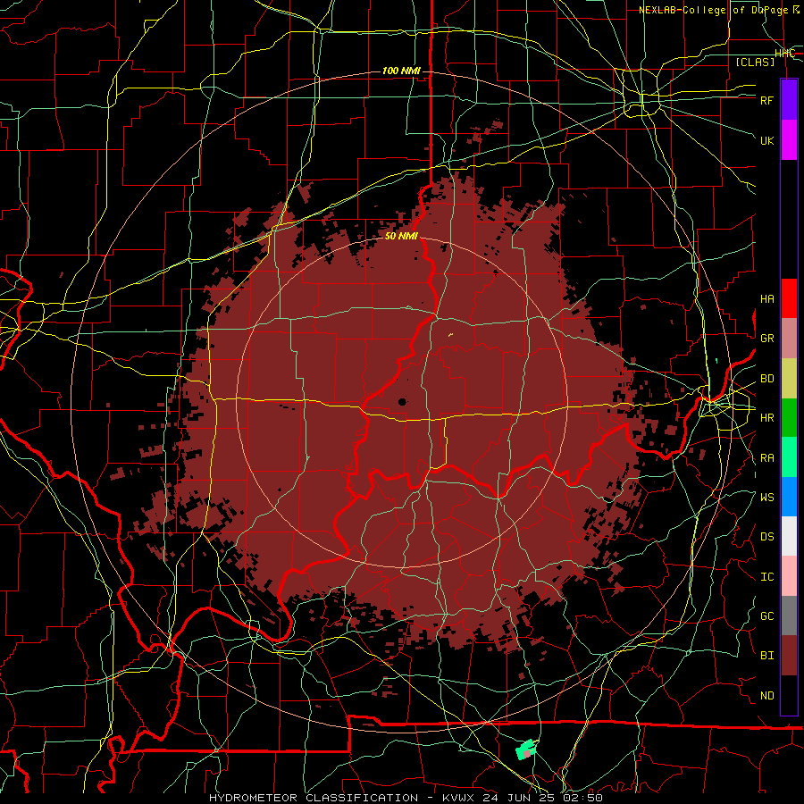Click the RA light-green legend swatch
Viewport: 804px width, 804px height.
789,457
